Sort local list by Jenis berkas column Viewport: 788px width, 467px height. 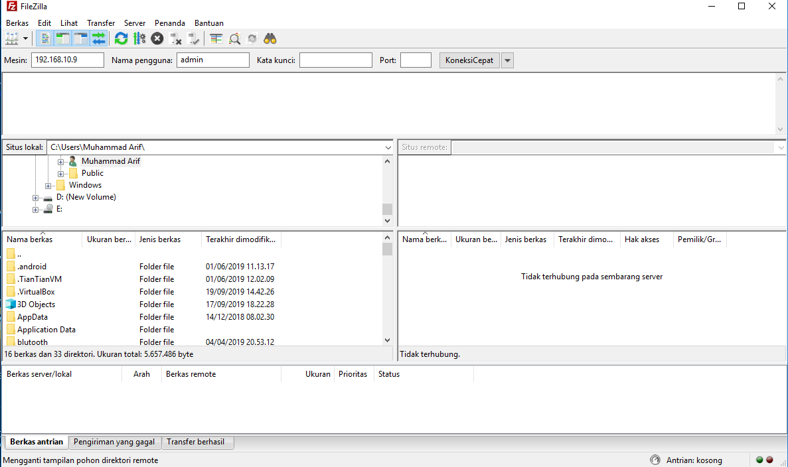168,239
